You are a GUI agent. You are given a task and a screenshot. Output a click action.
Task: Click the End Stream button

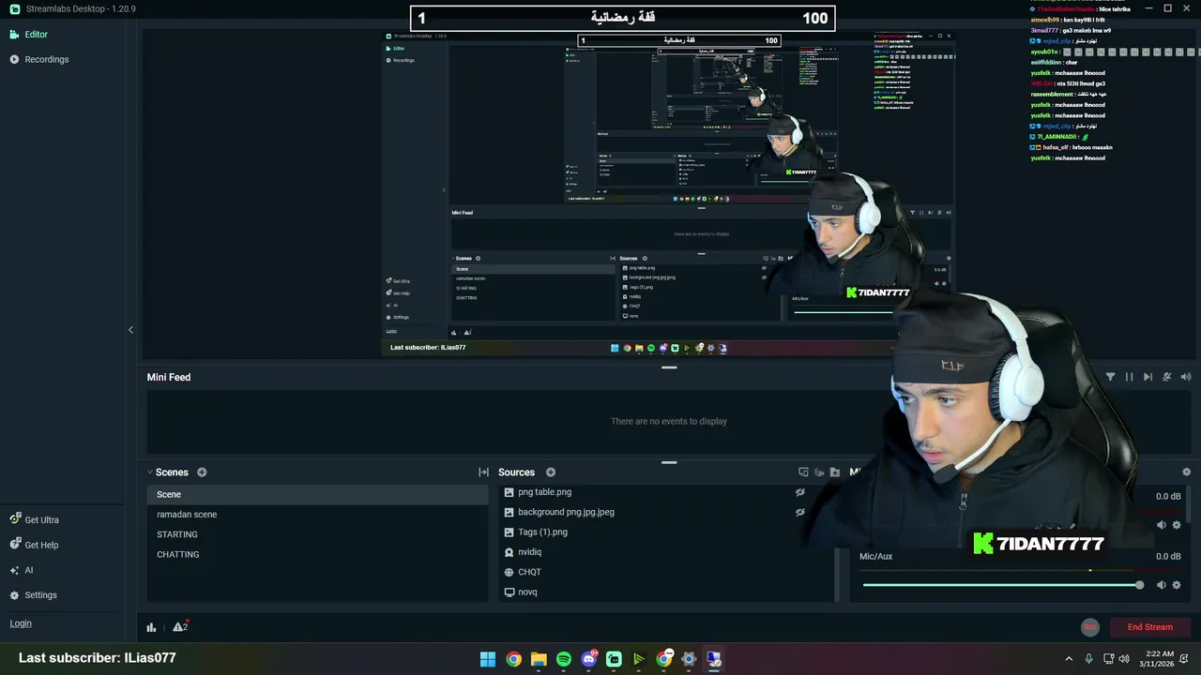pos(1149,627)
